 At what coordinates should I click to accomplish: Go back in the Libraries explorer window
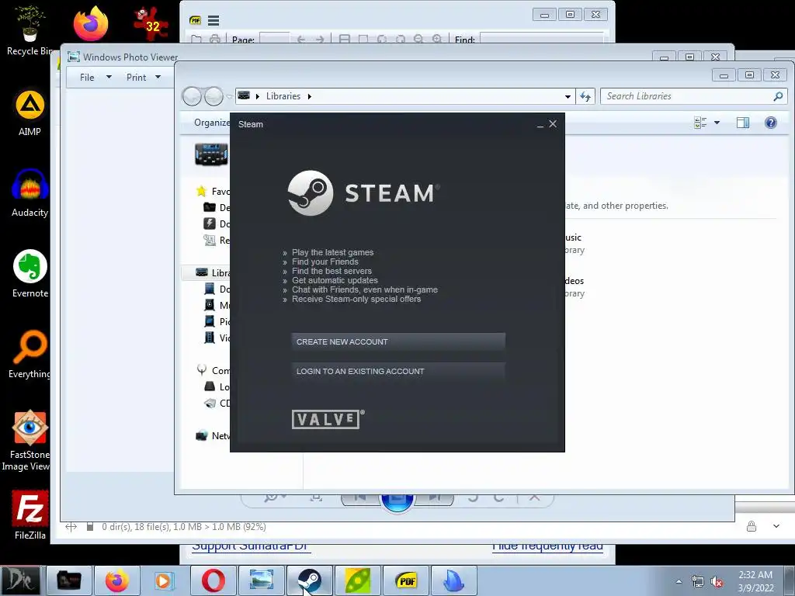pos(192,96)
